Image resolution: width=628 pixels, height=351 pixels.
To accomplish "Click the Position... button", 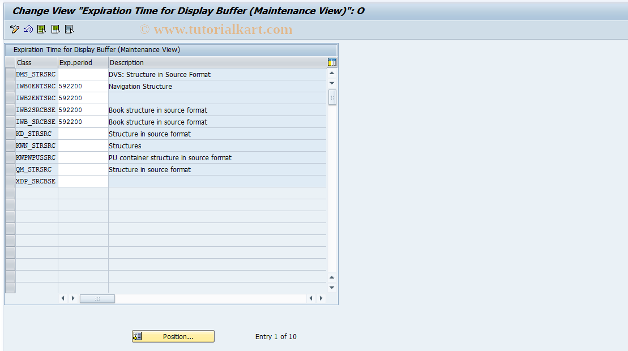I will click(x=173, y=337).
